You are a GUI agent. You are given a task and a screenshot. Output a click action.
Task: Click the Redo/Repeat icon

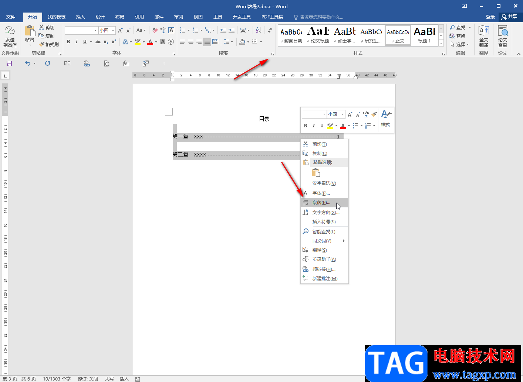click(48, 63)
